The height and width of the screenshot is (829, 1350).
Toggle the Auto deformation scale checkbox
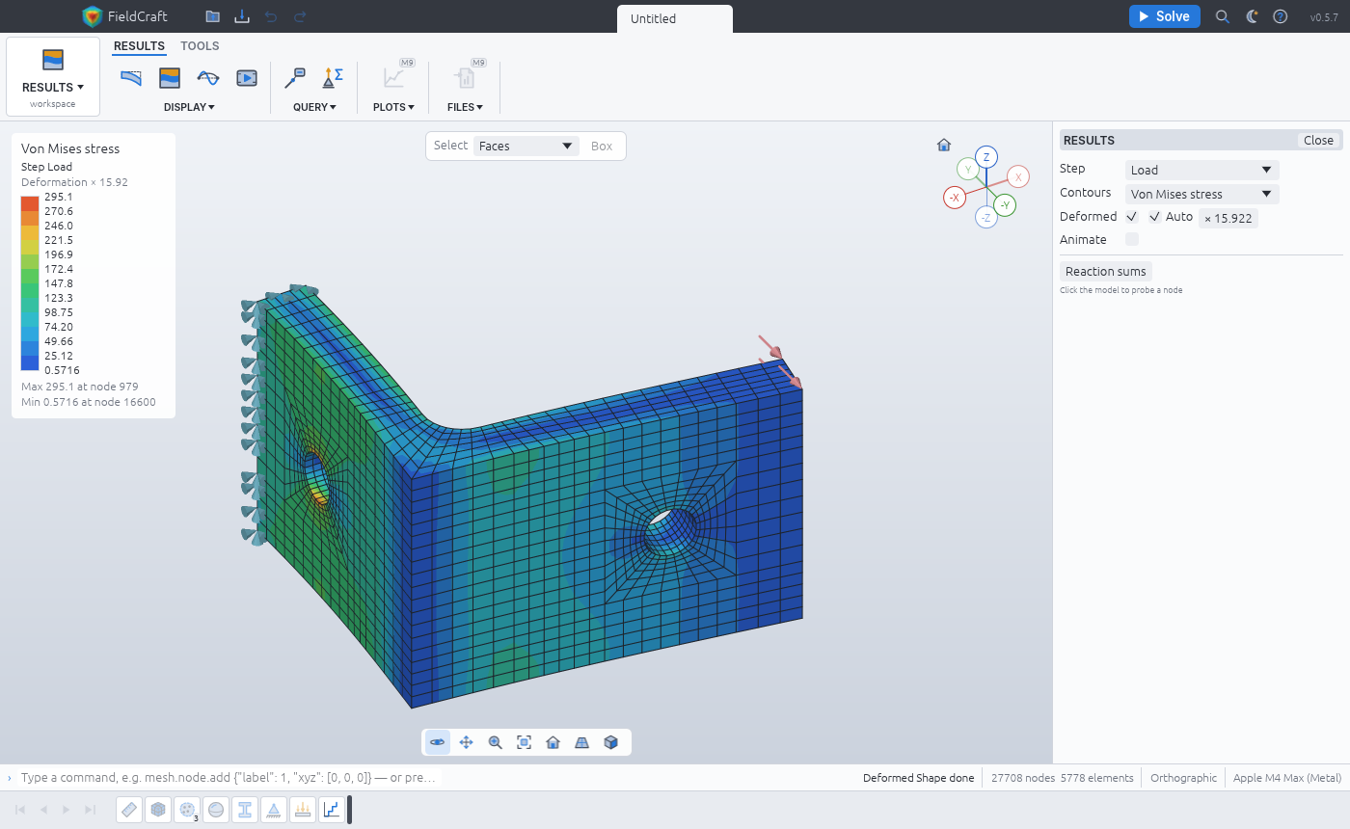click(1155, 217)
